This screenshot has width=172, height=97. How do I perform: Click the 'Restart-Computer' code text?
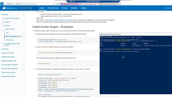44,64
